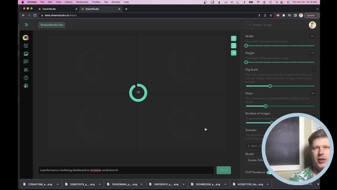Open a new browser tab
337x190 pixels.
(x=126, y=9)
